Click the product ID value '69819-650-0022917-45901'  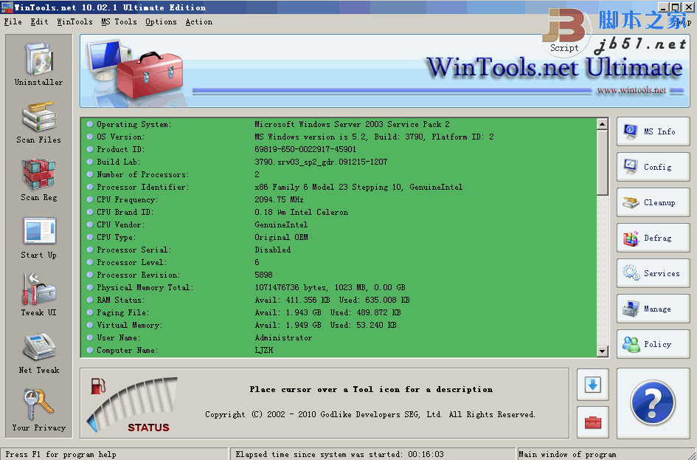305,149
